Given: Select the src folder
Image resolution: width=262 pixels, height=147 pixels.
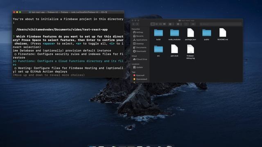Looking at the screenshot, I should tap(158, 51).
